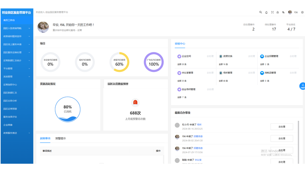The width and height of the screenshot is (305, 172).
Task: Click the to-do list vertical scrollbar
Action: coord(299,142)
